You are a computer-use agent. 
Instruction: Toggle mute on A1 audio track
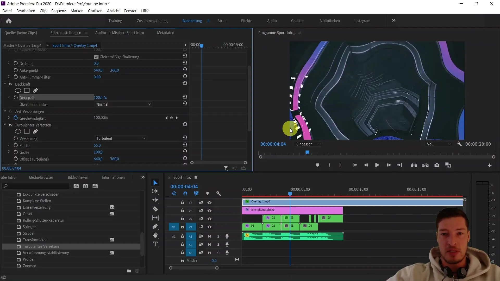point(210,236)
